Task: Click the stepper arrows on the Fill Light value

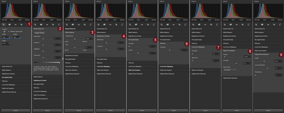Action: coord(155,46)
